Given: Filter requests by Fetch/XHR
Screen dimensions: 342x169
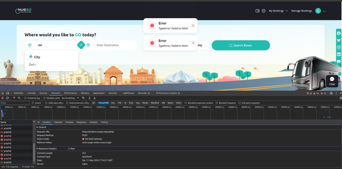Looking at the screenshot, I should click(x=103, y=103).
